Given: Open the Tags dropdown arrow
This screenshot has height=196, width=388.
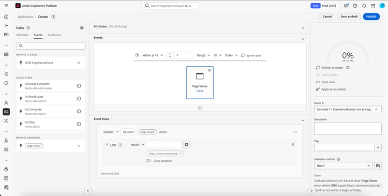Looking at the screenshot, I should [x=378, y=147].
